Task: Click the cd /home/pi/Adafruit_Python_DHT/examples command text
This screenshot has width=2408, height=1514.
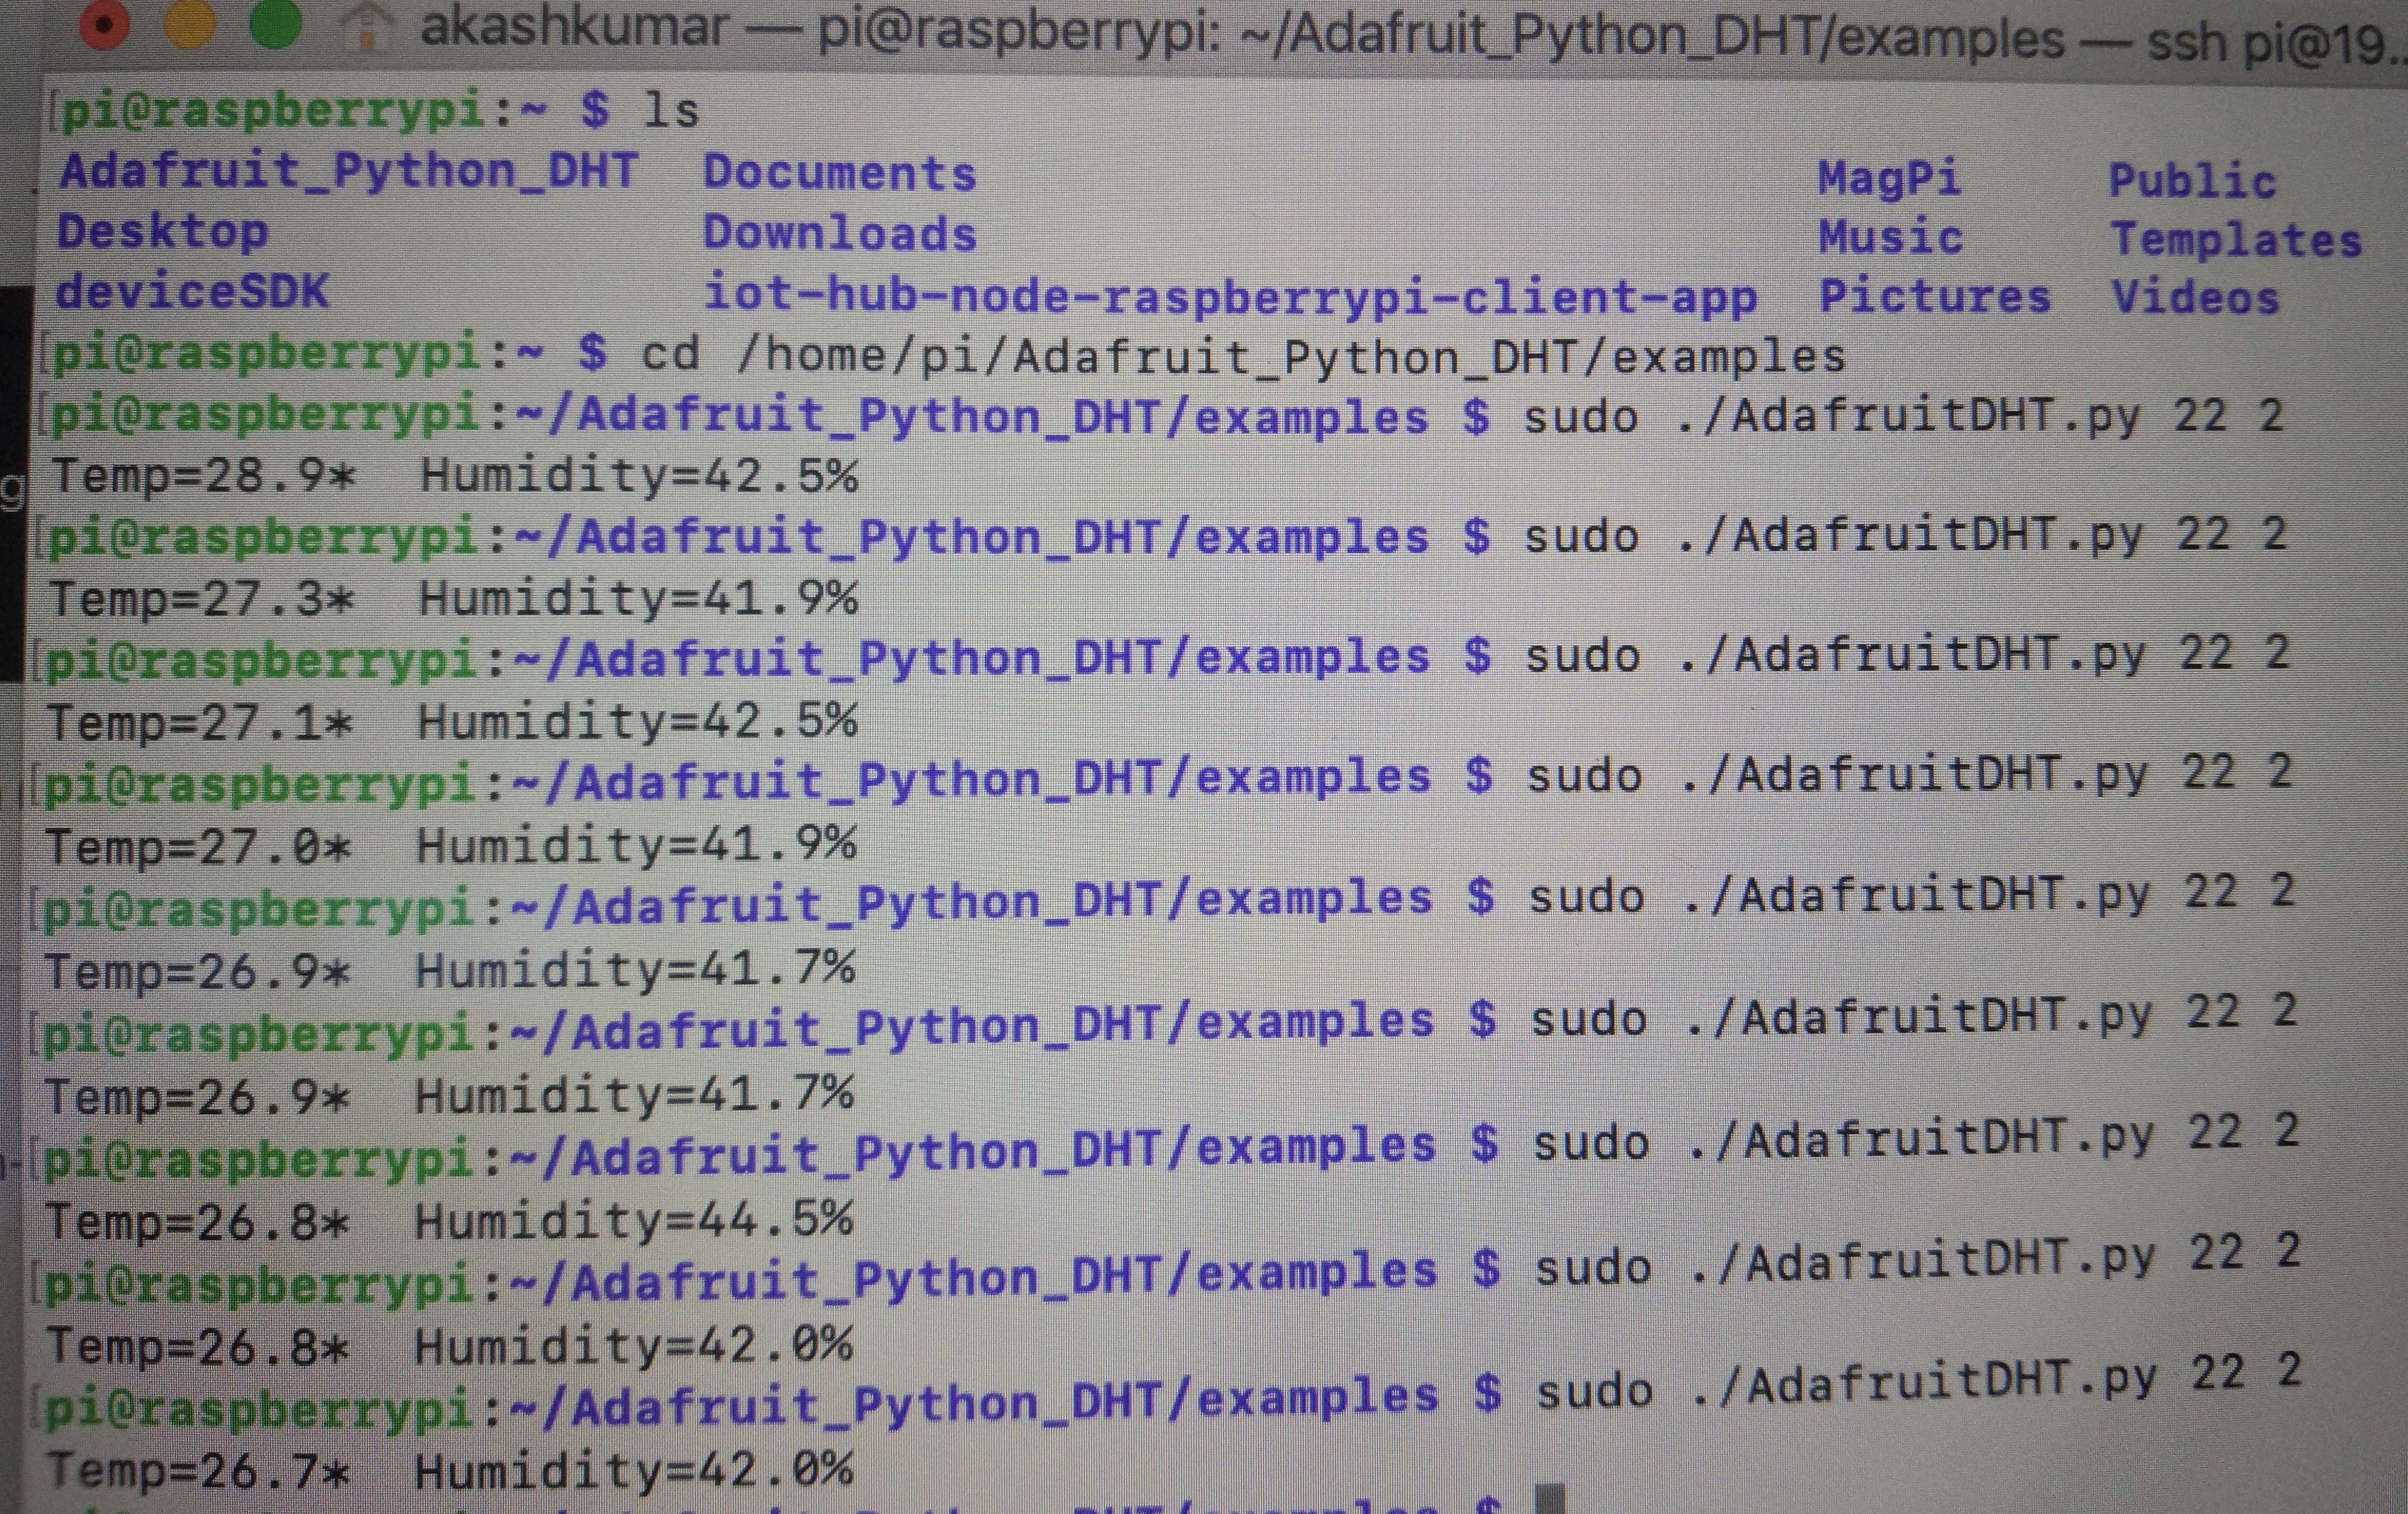Action: [1242, 356]
